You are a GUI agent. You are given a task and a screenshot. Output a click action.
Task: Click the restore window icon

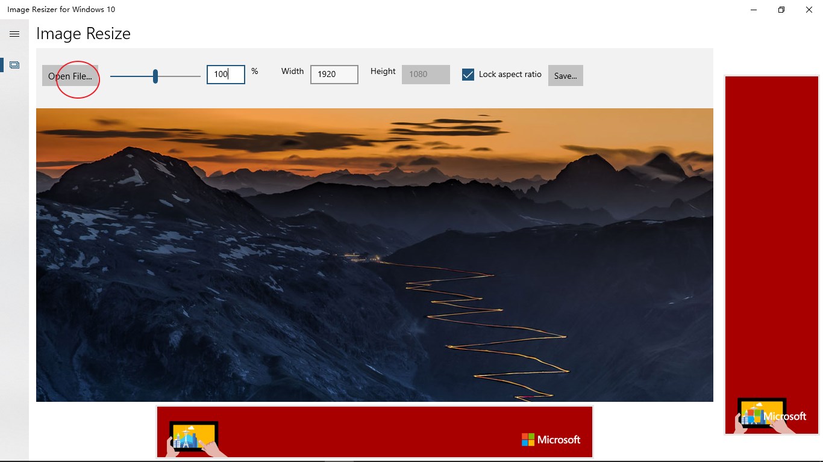[x=781, y=10]
